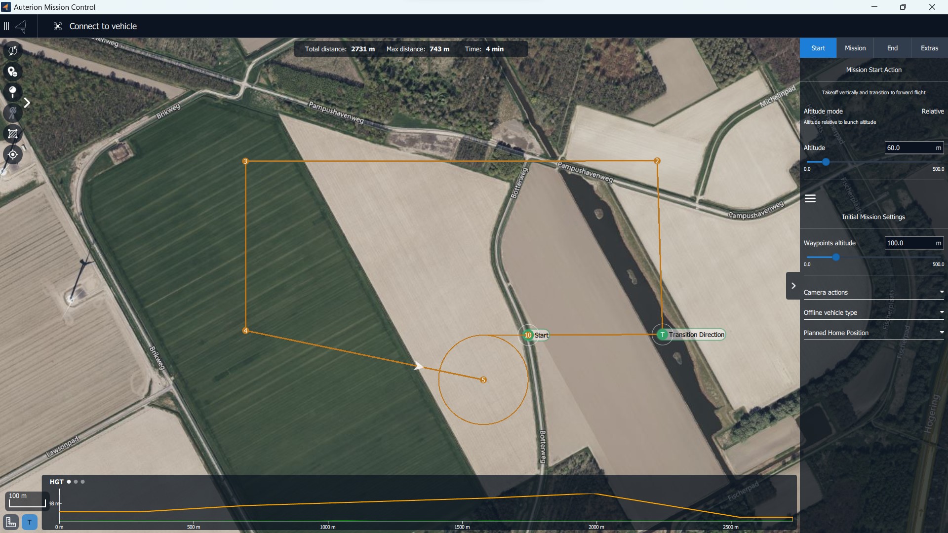Image resolution: width=948 pixels, height=533 pixels.
Task: Select the add waypoint tool
Action: pyautogui.click(x=13, y=72)
